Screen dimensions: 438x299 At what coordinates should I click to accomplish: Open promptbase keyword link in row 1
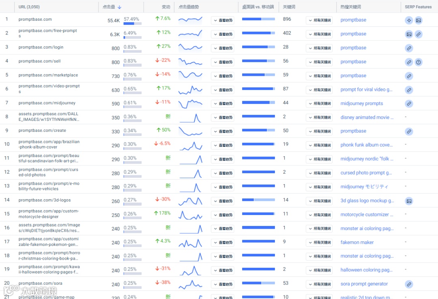[353, 20]
